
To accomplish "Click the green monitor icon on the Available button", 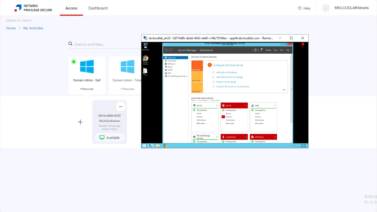I will click(102, 138).
